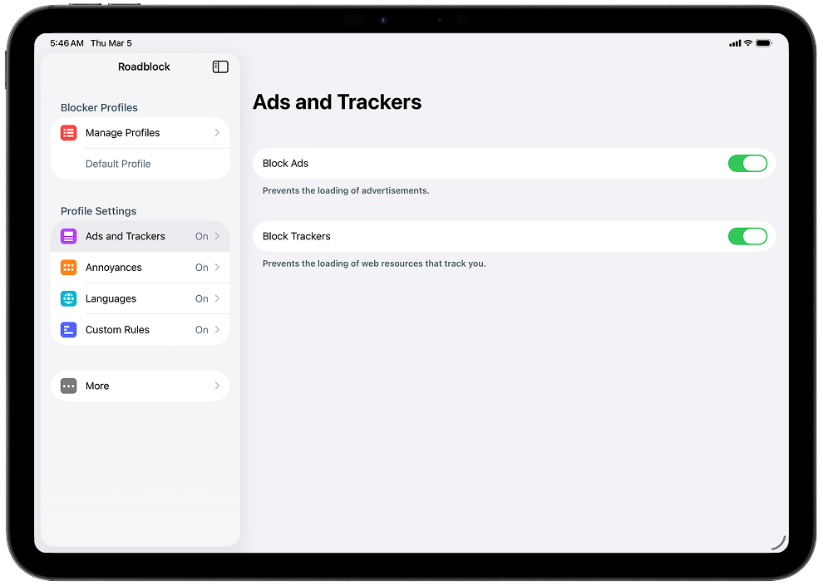Viewport: 823px width, 586px height.
Task: Disable the Block Ads switch
Action: pos(747,163)
